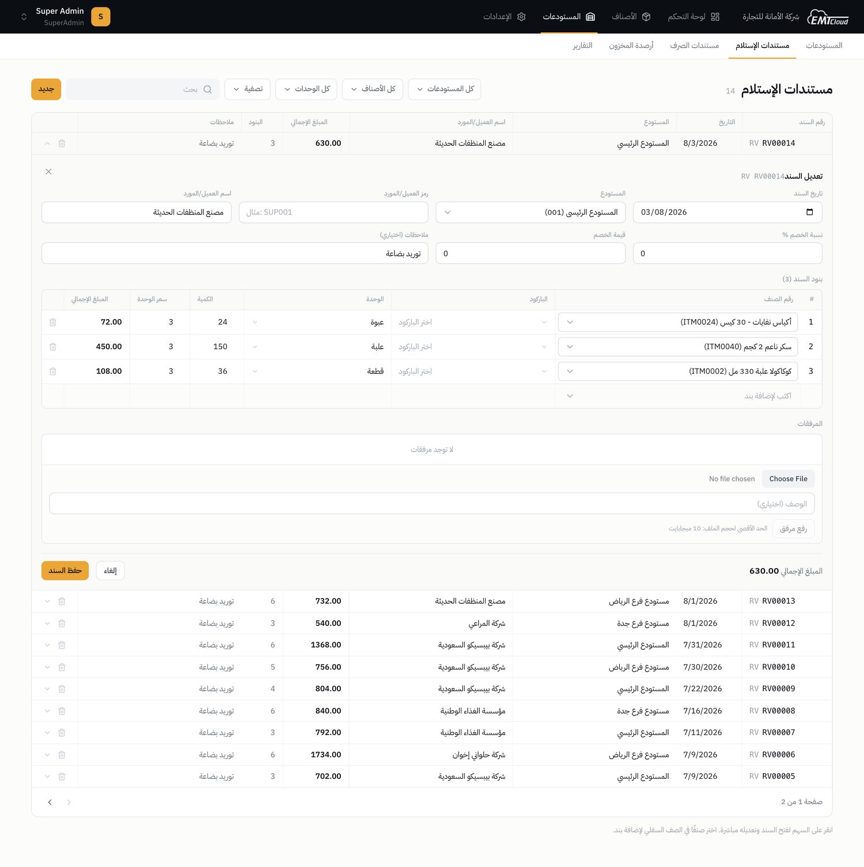Delete receipt RV00010 trash icon

point(62,667)
